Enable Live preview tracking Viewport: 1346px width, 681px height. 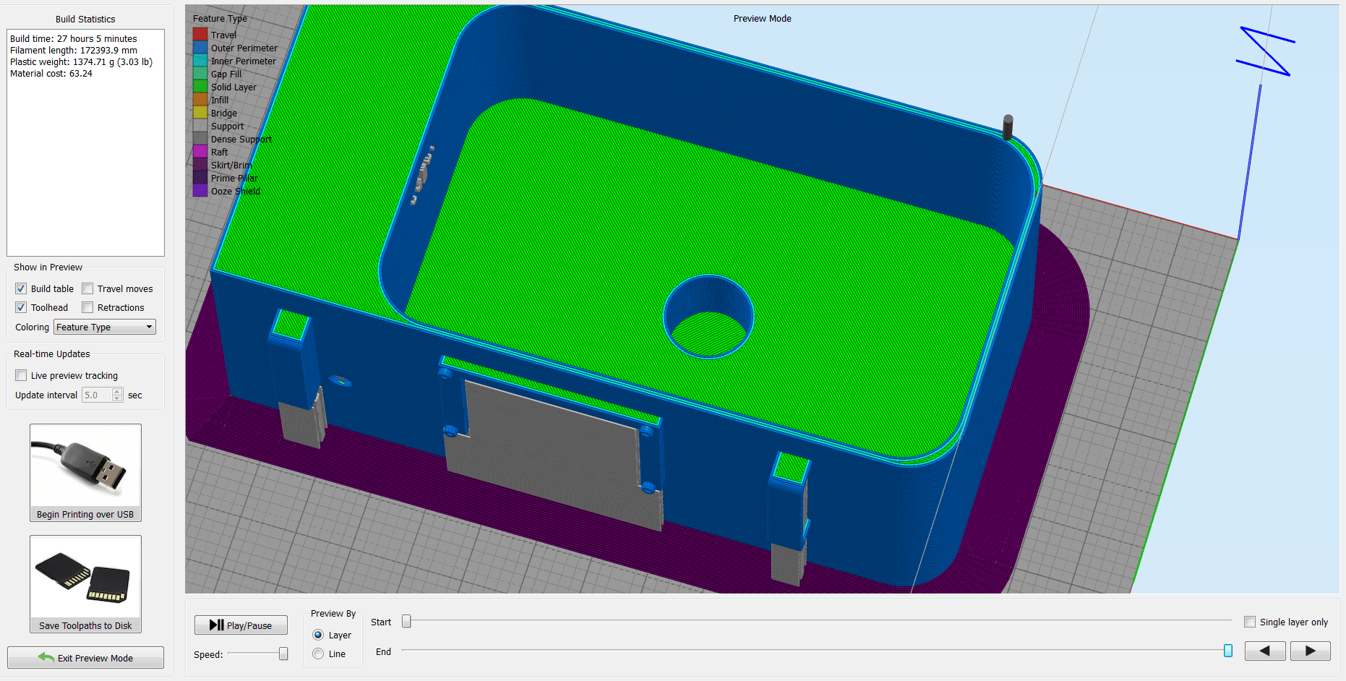[20, 374]
